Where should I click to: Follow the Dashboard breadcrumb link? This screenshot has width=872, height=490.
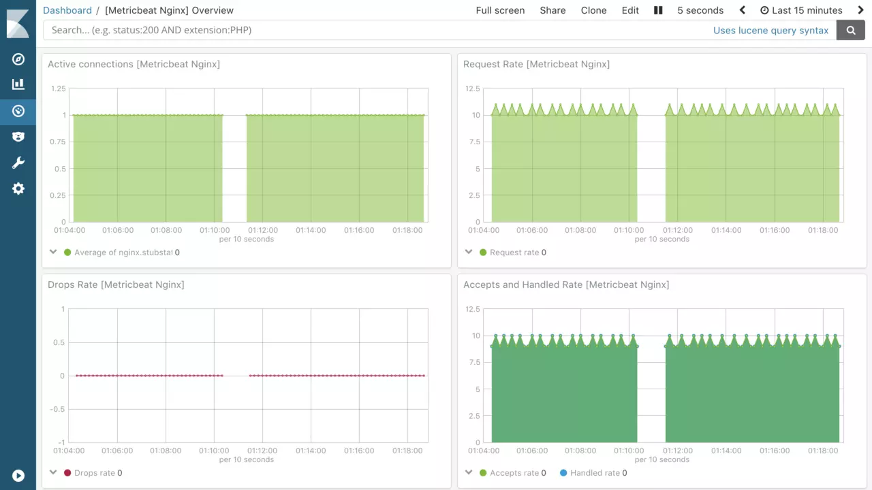[67, 10]
